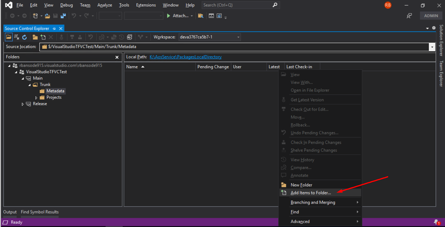Open Window Options gear for the tool window

click(434, 28)
